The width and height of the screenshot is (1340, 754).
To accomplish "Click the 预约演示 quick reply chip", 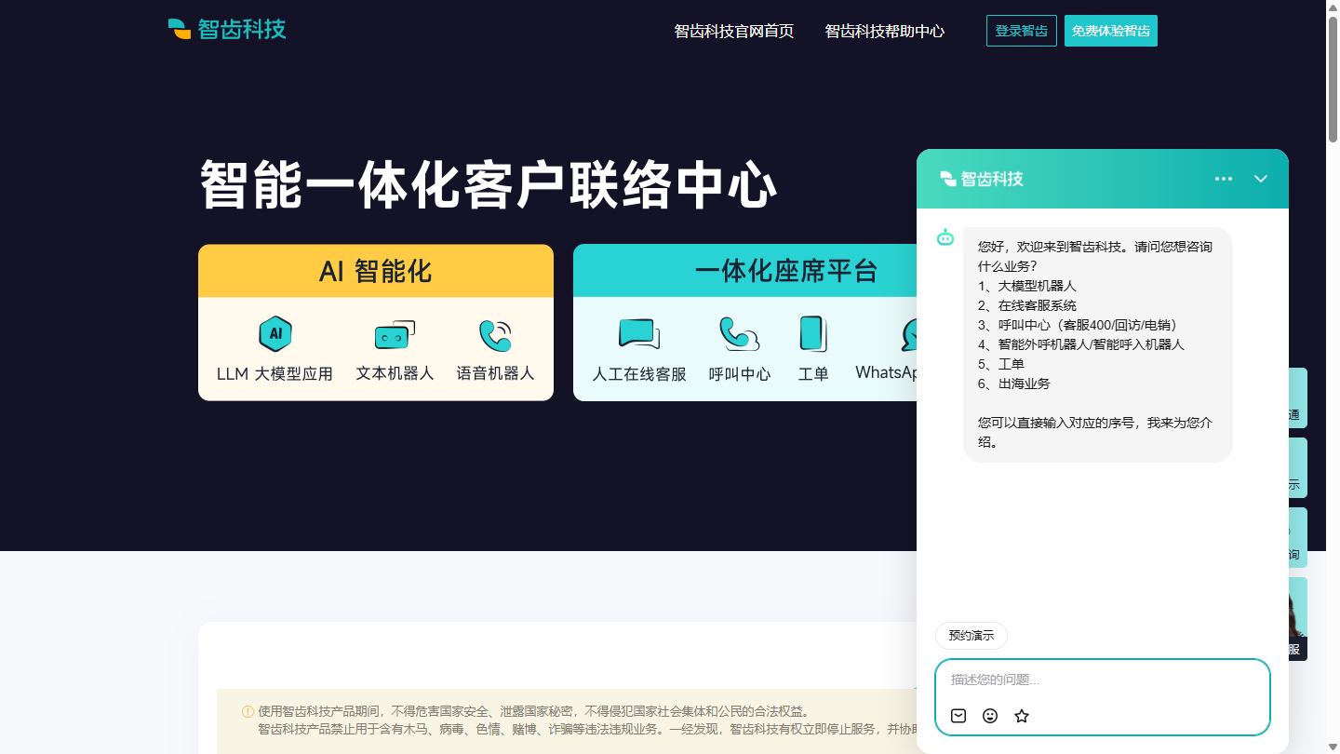I will point(971,636).
